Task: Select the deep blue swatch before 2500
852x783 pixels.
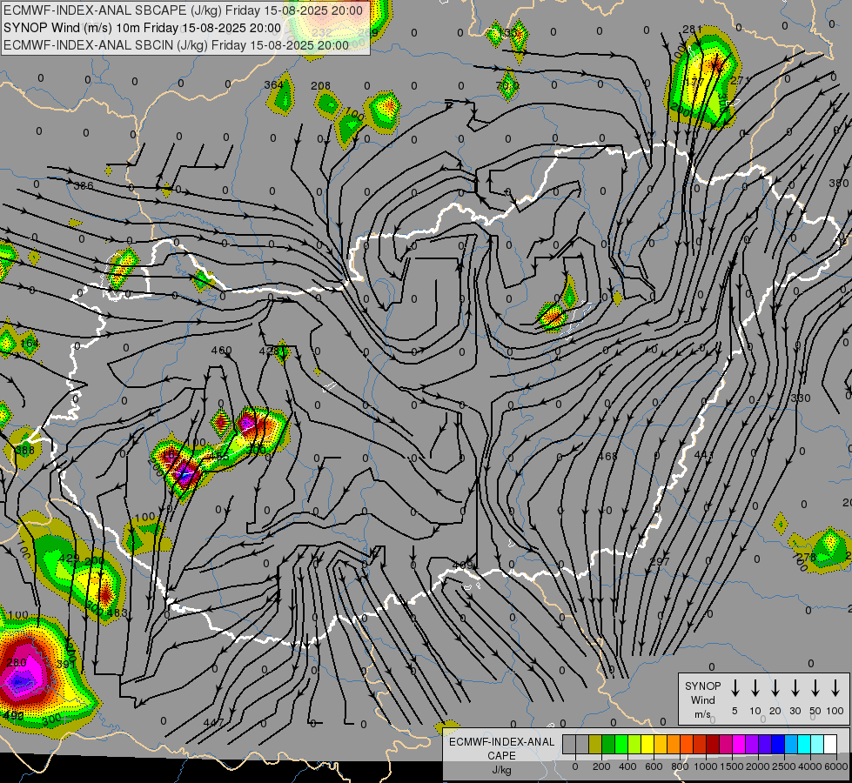Action: pyautogui.click(x=777, y=744)
